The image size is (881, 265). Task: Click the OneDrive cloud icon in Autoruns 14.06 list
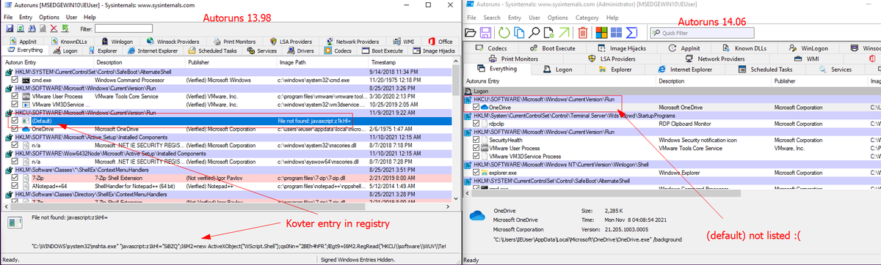[x=484, y=107]
